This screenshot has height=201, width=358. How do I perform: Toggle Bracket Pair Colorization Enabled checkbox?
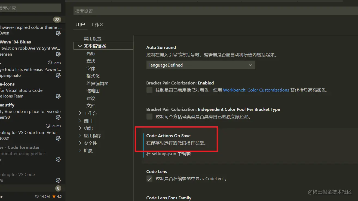click(x=149, y=90)
